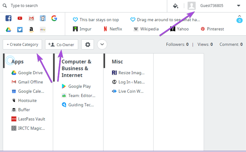Click the Create Category button
Image resolution: width=246 pixels, height=152 pixels.
[x=23, y=44]
